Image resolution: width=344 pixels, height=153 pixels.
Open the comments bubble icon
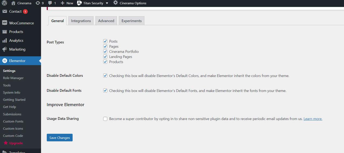(x=50, y=3)
